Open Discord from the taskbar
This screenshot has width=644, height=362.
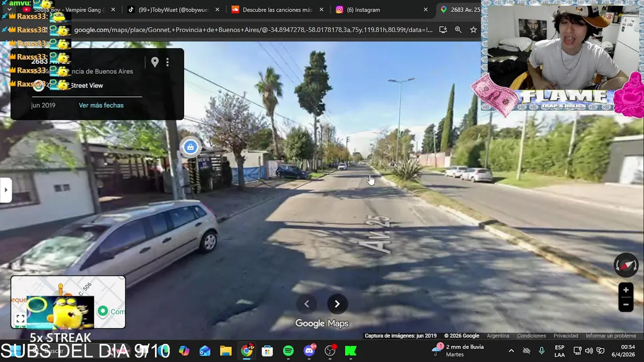click(x=309, y=351)
